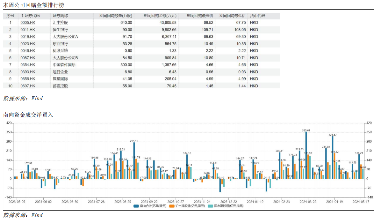Click the blue 南向合计 legend swatch
374x223 pixels.
point(136,206)
